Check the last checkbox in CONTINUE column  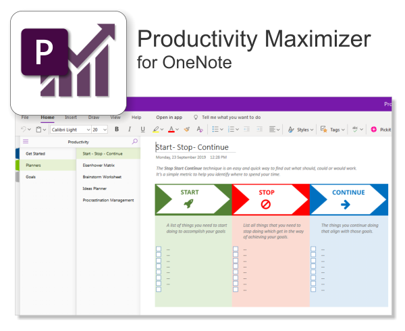[x=313, y=289]
